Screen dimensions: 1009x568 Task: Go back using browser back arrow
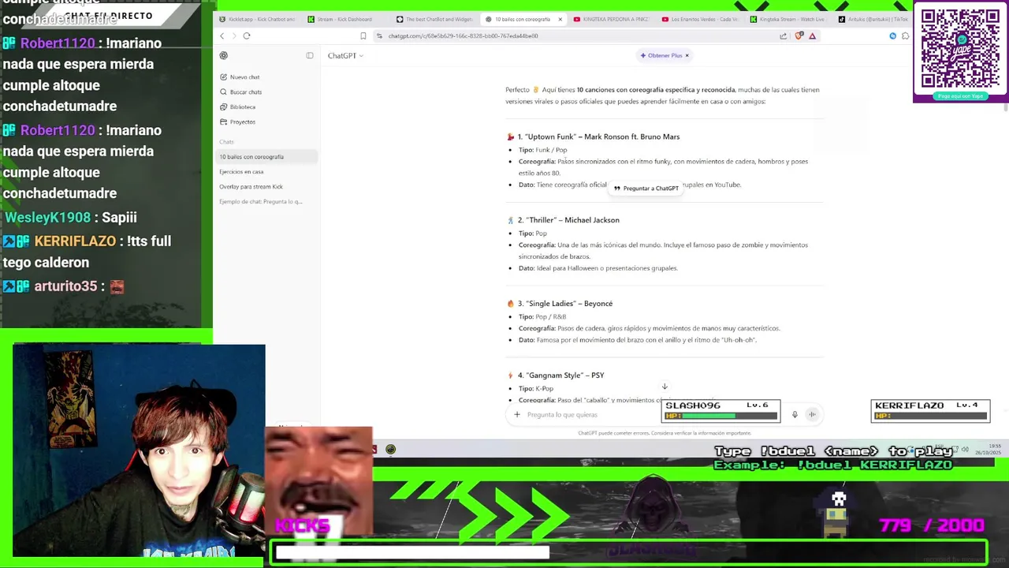click(222, 35)
